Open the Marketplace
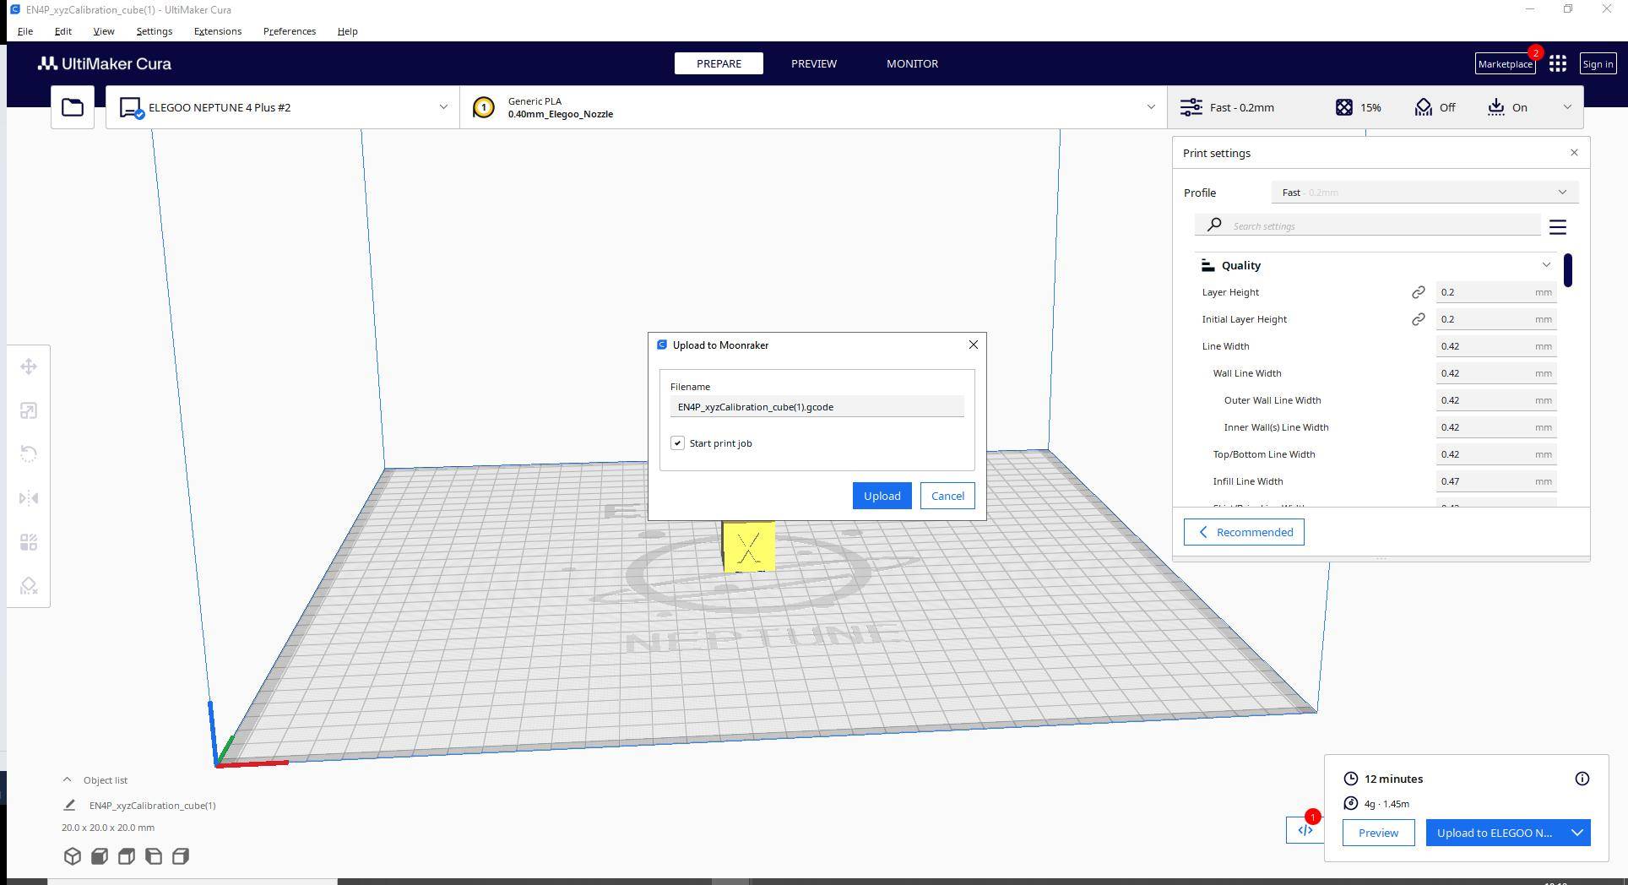1628x885 pixels. click(x=1505, y=64)
